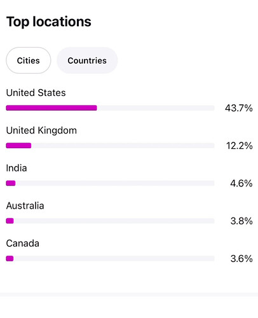Click the Australia magenta bar
The image size is (258, 318).
pyautogui.click(x=10, y=221)
